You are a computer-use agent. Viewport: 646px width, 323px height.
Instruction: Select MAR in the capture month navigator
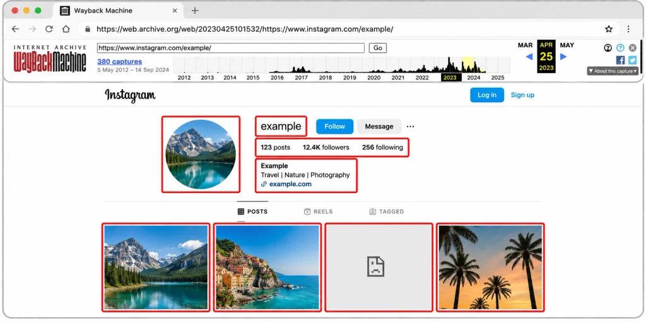526,45
